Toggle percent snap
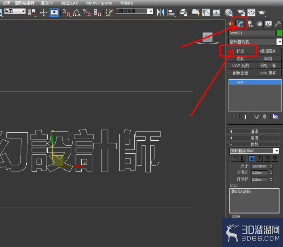 (x=87, y=12)
